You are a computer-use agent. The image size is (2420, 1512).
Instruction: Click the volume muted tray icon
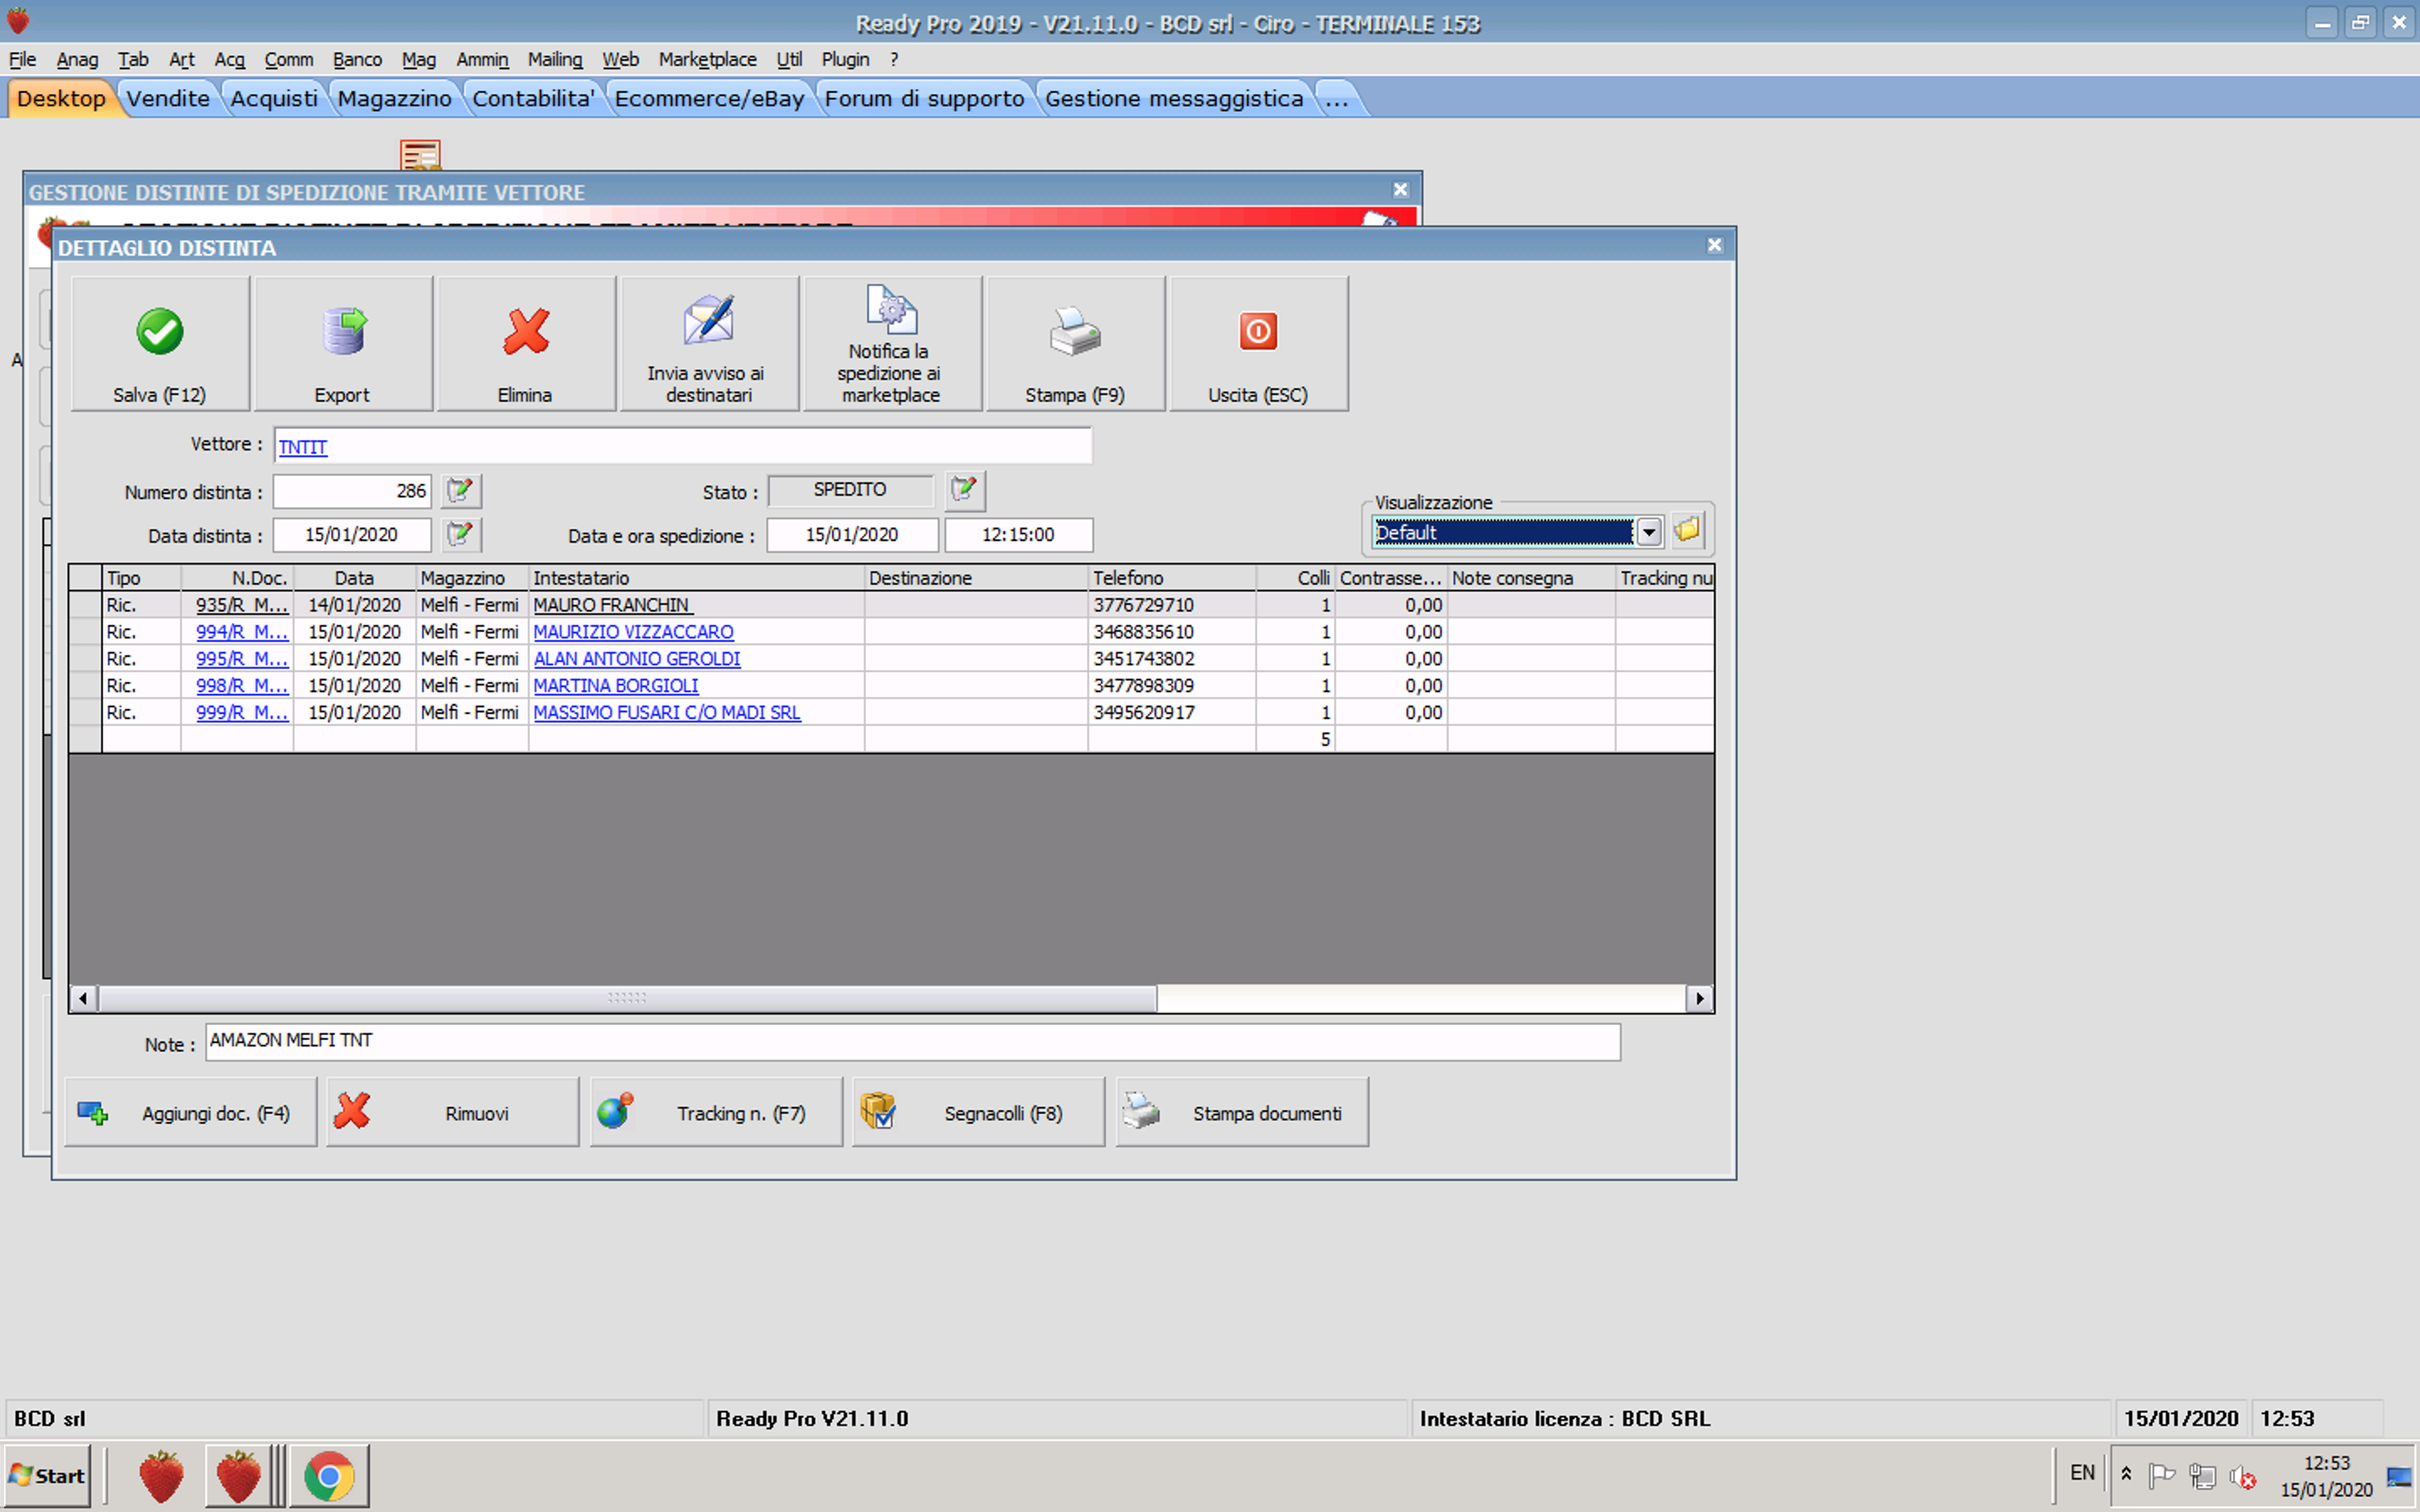click(2243, 1476)
